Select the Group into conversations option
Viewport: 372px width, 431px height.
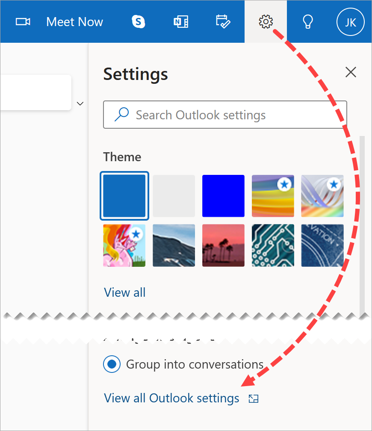pyautogui.click(x=112, y=364)
